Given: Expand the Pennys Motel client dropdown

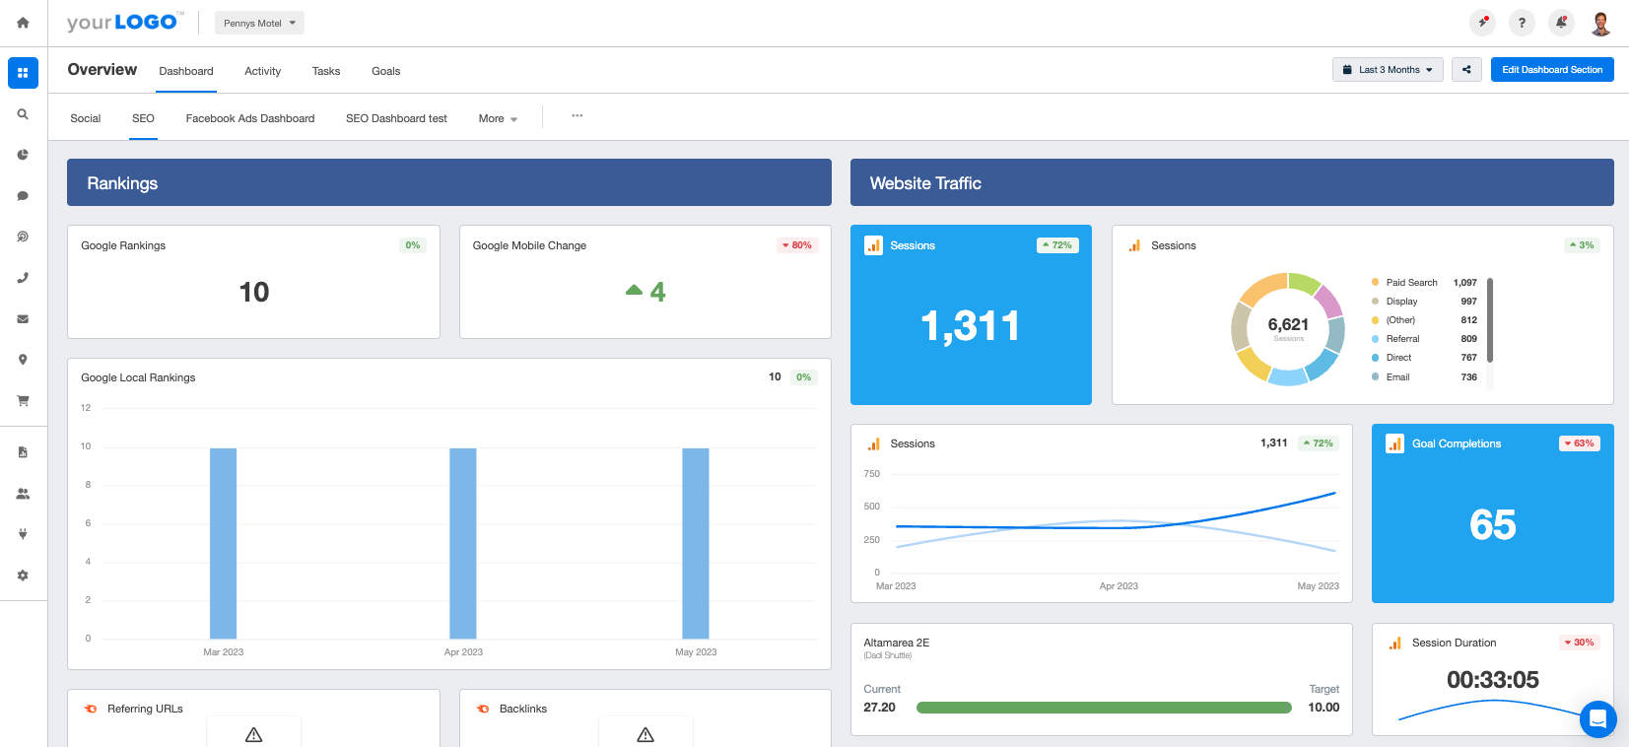Looking at the screenshot, I should click(x=259, y=23).
